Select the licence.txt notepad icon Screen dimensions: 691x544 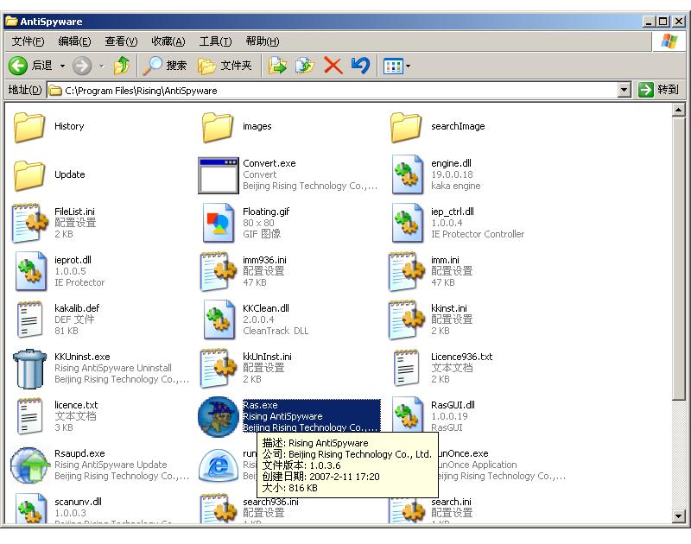coord(29,417)
